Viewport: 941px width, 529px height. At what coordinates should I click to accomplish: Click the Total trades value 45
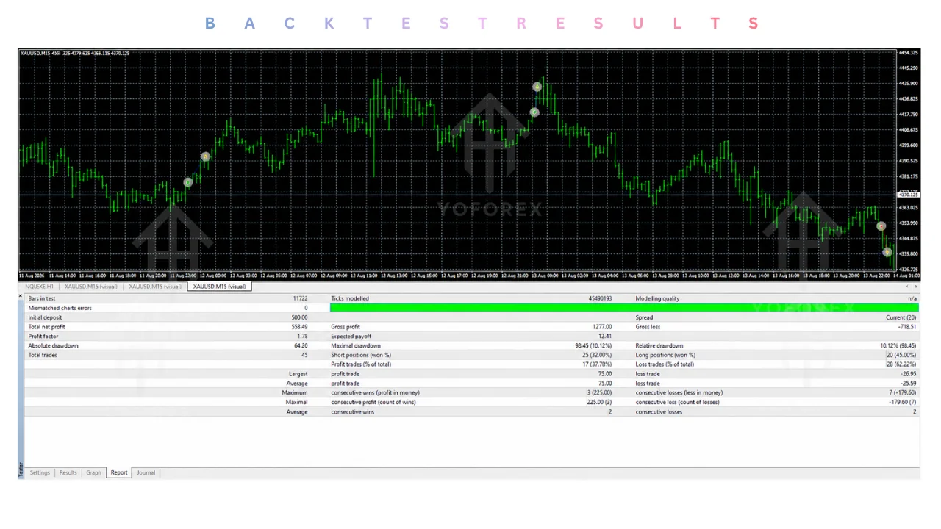(304, 355)
